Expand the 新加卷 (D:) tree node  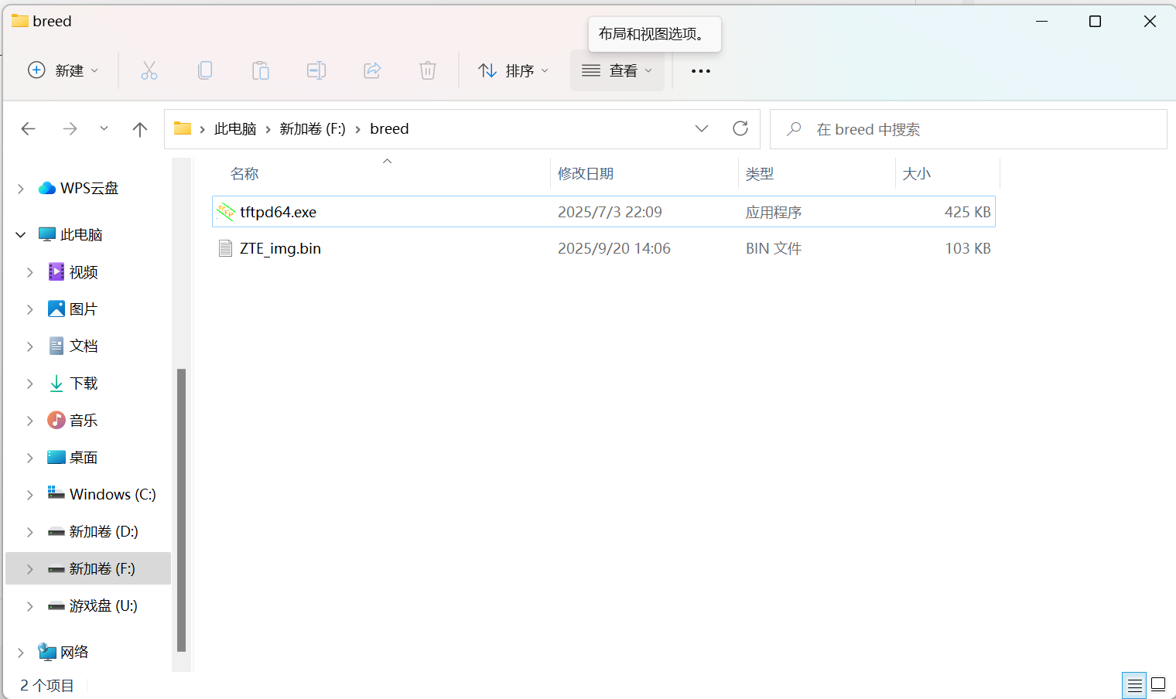pos(30,531)
